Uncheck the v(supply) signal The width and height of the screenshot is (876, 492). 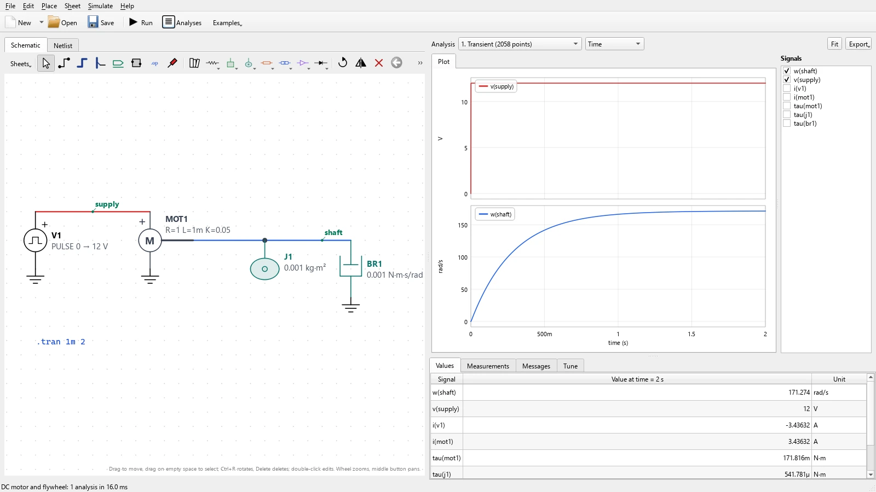coord(787,80)
